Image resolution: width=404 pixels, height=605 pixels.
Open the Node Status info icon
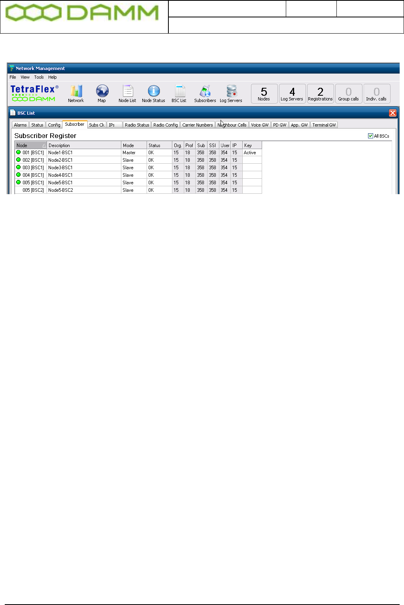click(153, 94)
